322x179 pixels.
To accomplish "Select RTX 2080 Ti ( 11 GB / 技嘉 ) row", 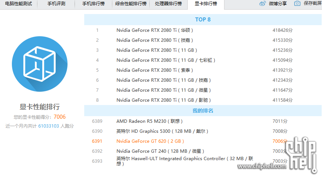I will 203,80.
